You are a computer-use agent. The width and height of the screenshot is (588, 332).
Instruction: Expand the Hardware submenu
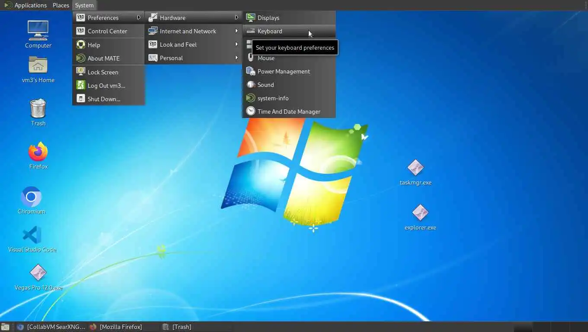pyautogui.click(x=193, y=18)
